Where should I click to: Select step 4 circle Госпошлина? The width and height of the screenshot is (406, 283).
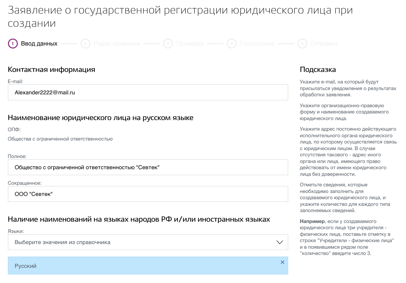[232, 44]
